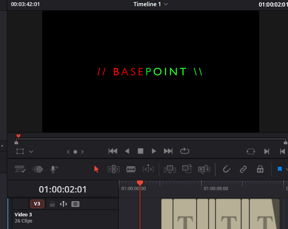Go to next keyframe arrow
This screenshot has height=229, width=288.
click(82, 152)
